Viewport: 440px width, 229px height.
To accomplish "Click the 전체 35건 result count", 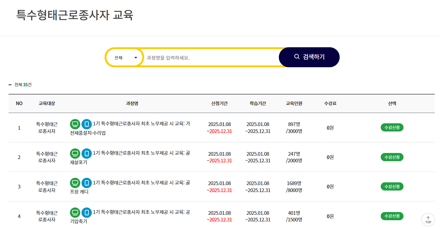I will [x=23, y=85].
